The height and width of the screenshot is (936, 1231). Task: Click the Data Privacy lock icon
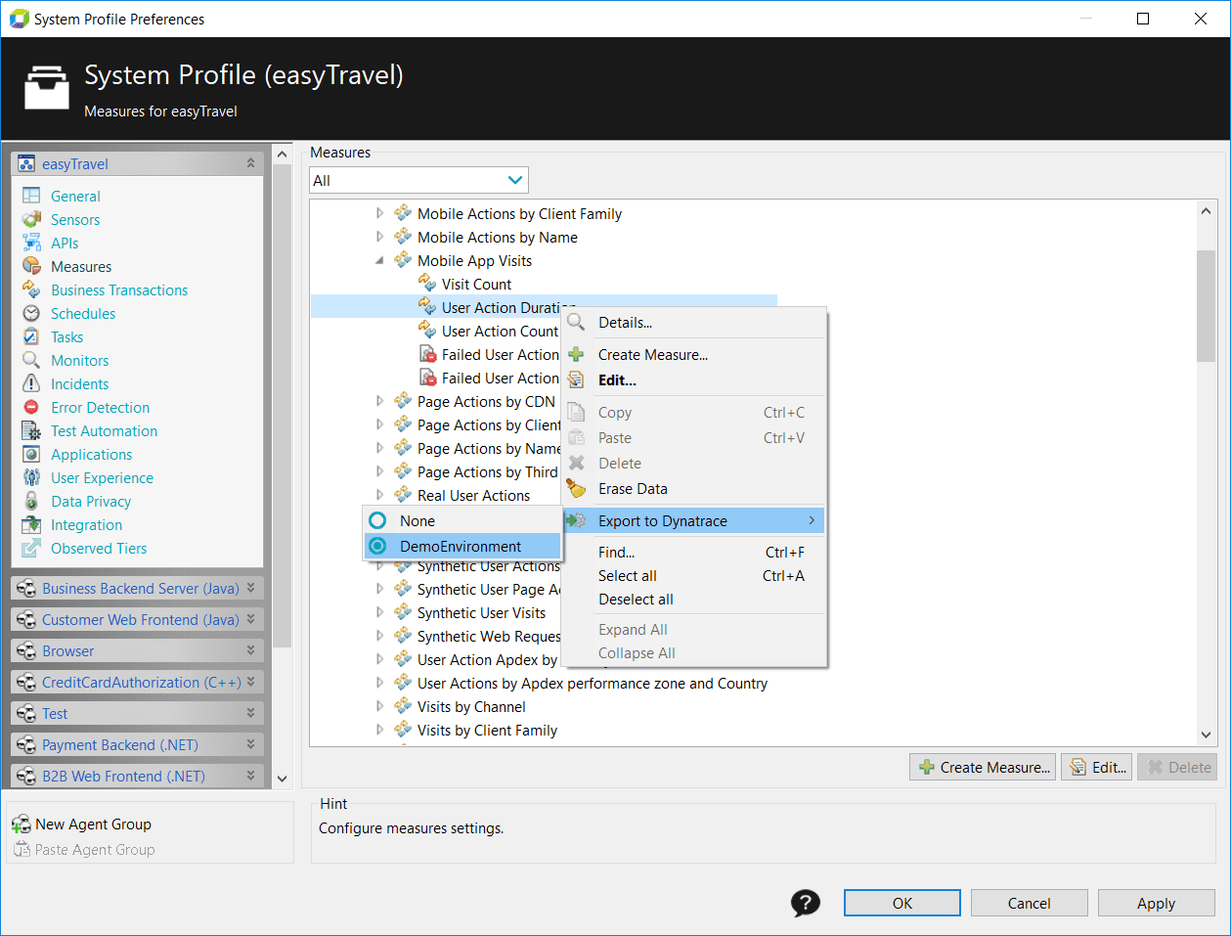pyautogui.click(x=31, y=501)
